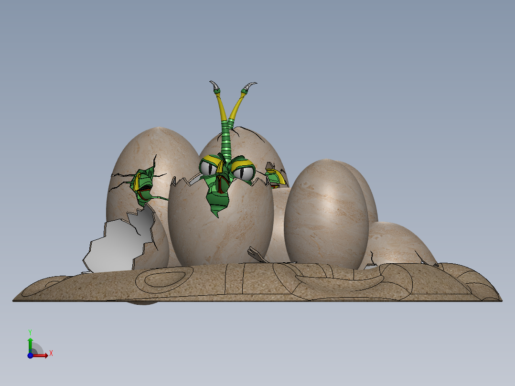
Task: Click the red X axis arrow of the triad
Action: (41, 355)
